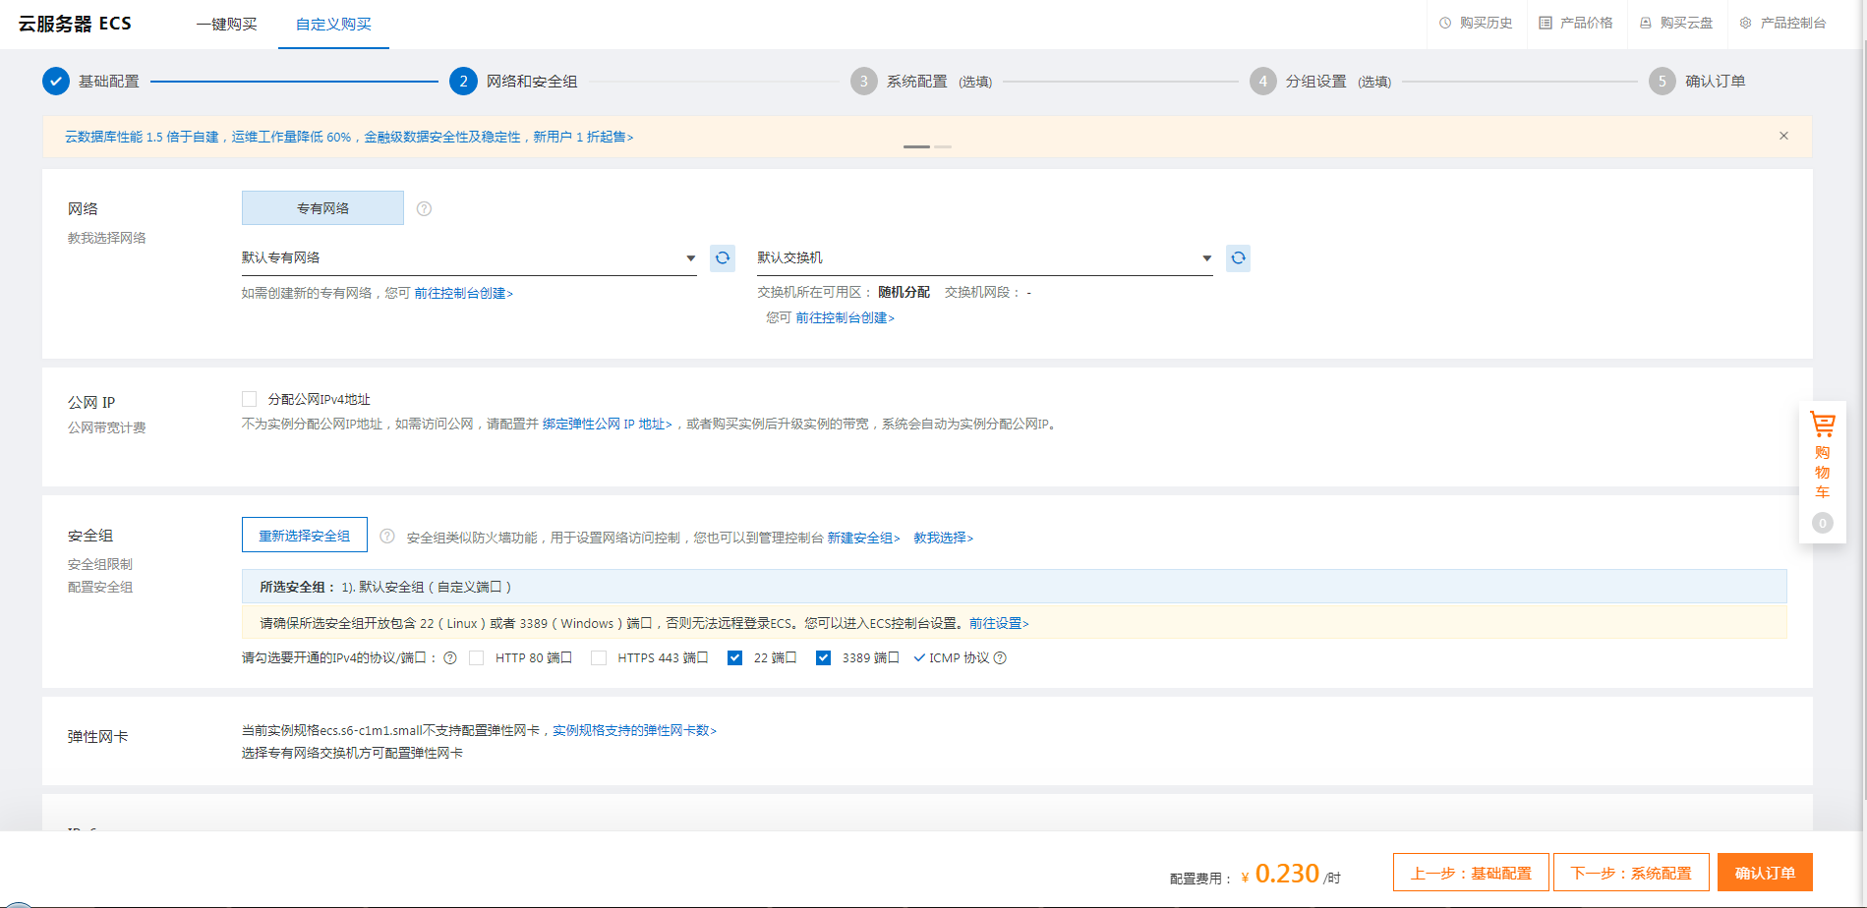Click the help icon beside 专有网络
This screenshot has height=908, width=1867.
click(424, 208)
